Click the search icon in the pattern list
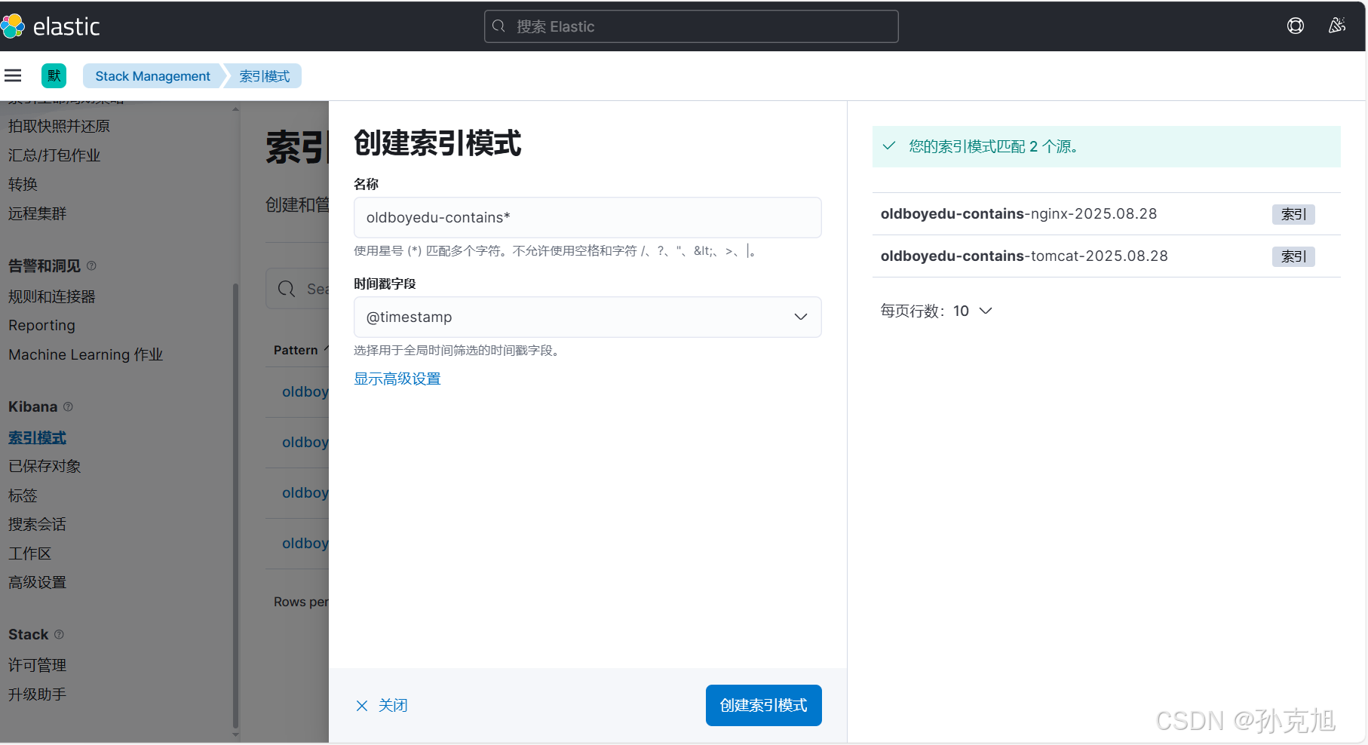This screenshot has height=745, width=1368. click(287, 289)
